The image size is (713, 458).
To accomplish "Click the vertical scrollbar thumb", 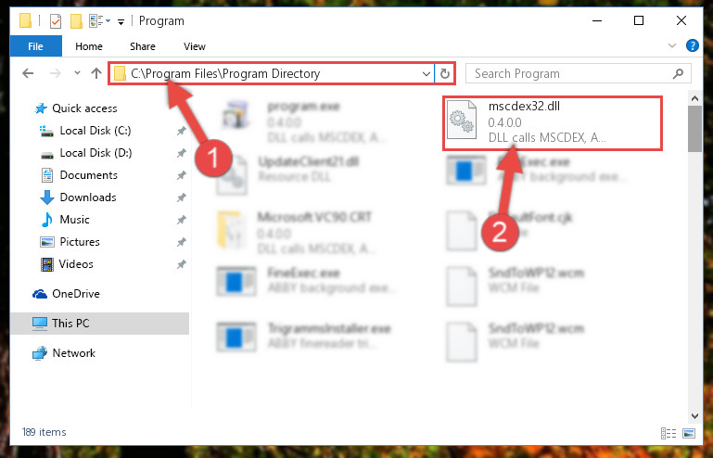I will [x=694, y=129].
